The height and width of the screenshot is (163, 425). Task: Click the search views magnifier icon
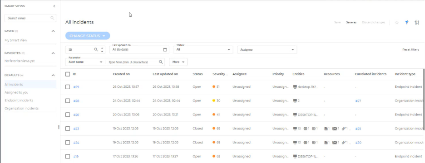coord(52,18)
